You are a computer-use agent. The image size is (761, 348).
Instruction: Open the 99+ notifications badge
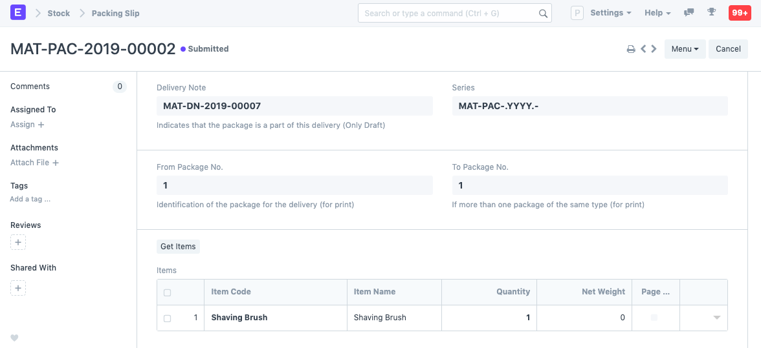coord(740,13)
